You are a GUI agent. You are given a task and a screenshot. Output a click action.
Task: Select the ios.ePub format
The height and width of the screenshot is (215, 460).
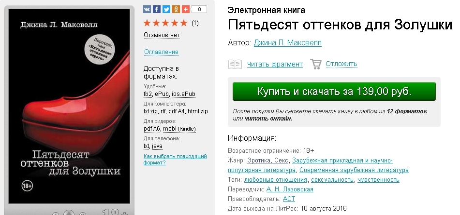184,94
